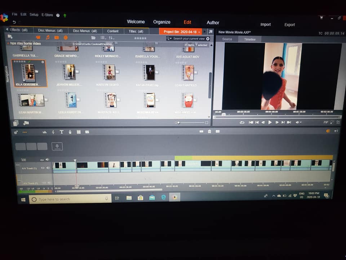Click the library tabs left scroll arrow

(7, 29)
